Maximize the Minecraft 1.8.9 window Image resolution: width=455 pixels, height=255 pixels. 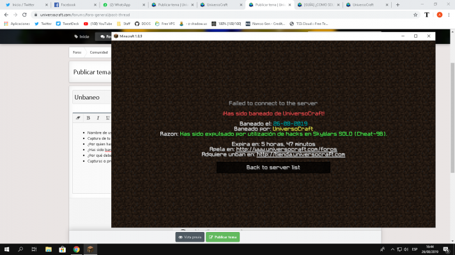tap(415, 36)
